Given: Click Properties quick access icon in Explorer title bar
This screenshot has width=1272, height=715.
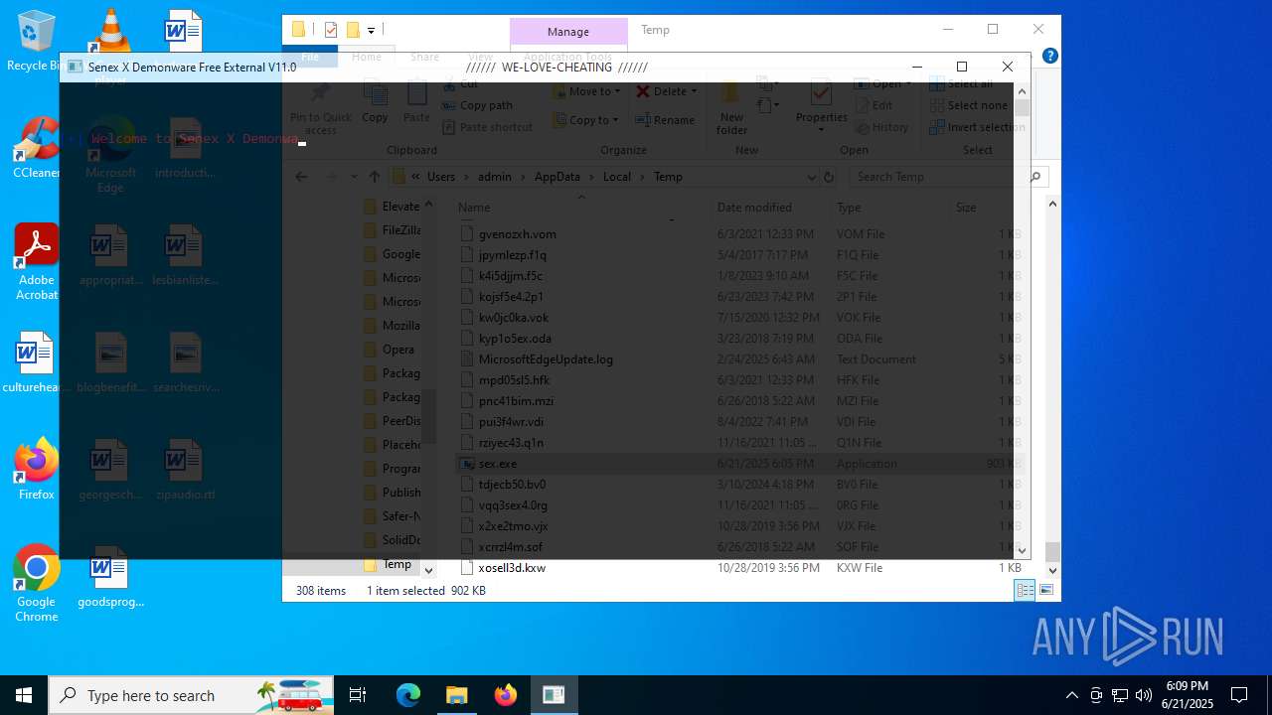Looking at the screenshot, I should pos(331,30).
